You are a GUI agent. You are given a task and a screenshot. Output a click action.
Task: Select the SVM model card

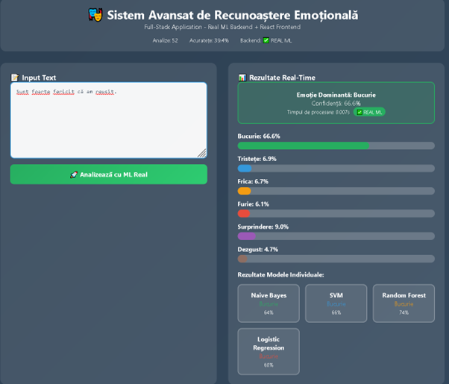(x=336, y=303)
